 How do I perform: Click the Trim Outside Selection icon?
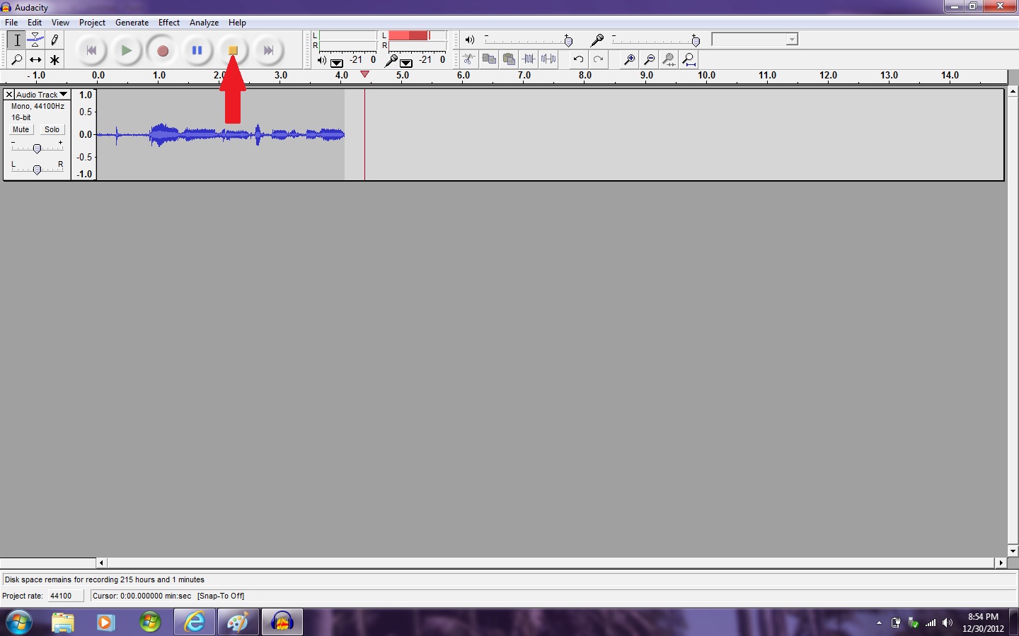pyautogui.click(x=529, y=59)
